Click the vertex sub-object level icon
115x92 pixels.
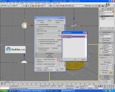click(109, 58)
